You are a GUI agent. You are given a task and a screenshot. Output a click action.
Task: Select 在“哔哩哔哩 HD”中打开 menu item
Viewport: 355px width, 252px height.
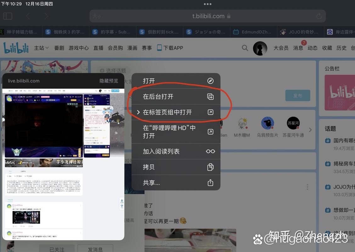(x=176, y=132)
